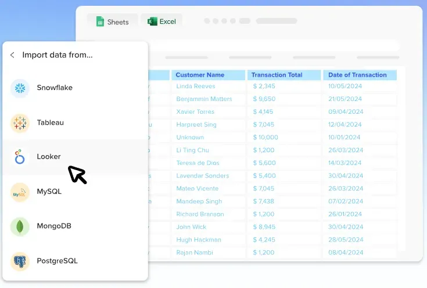Click the $ 4,245 total cell
Image resolution: width=427 pixels, height=288 pixels.
pyautogui.click(x=284, y=240)
